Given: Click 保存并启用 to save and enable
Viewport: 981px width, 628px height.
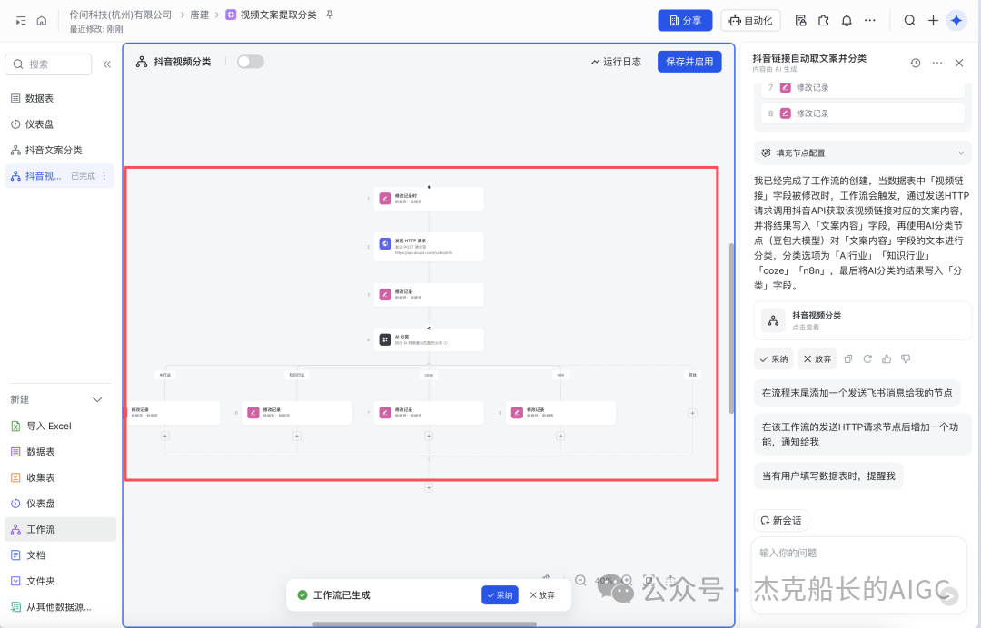Looking at the screenshot, I should [x=689, y=61].
